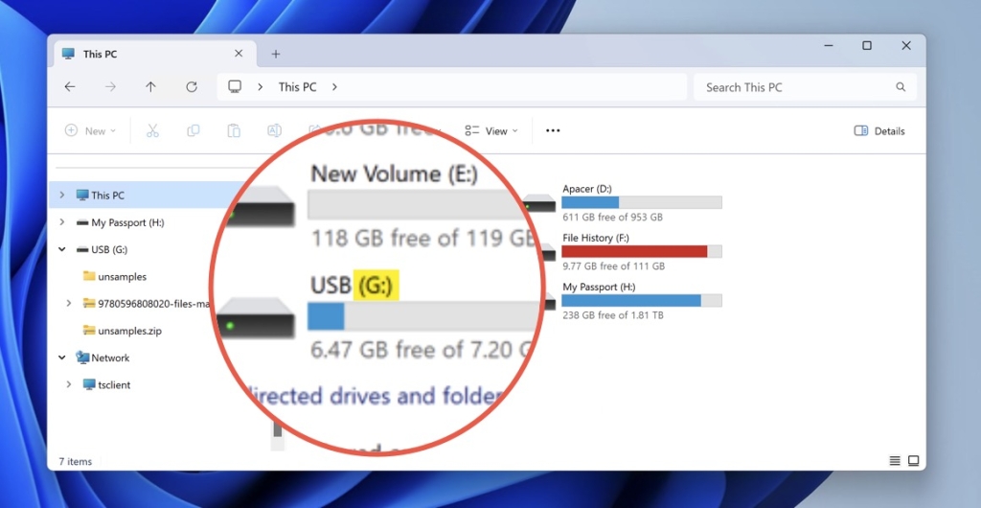The height and width of the screenshot is (508, 981).
Task: Click the search magnifier icon
Action: pyautogui.click(x=901, y=87)
